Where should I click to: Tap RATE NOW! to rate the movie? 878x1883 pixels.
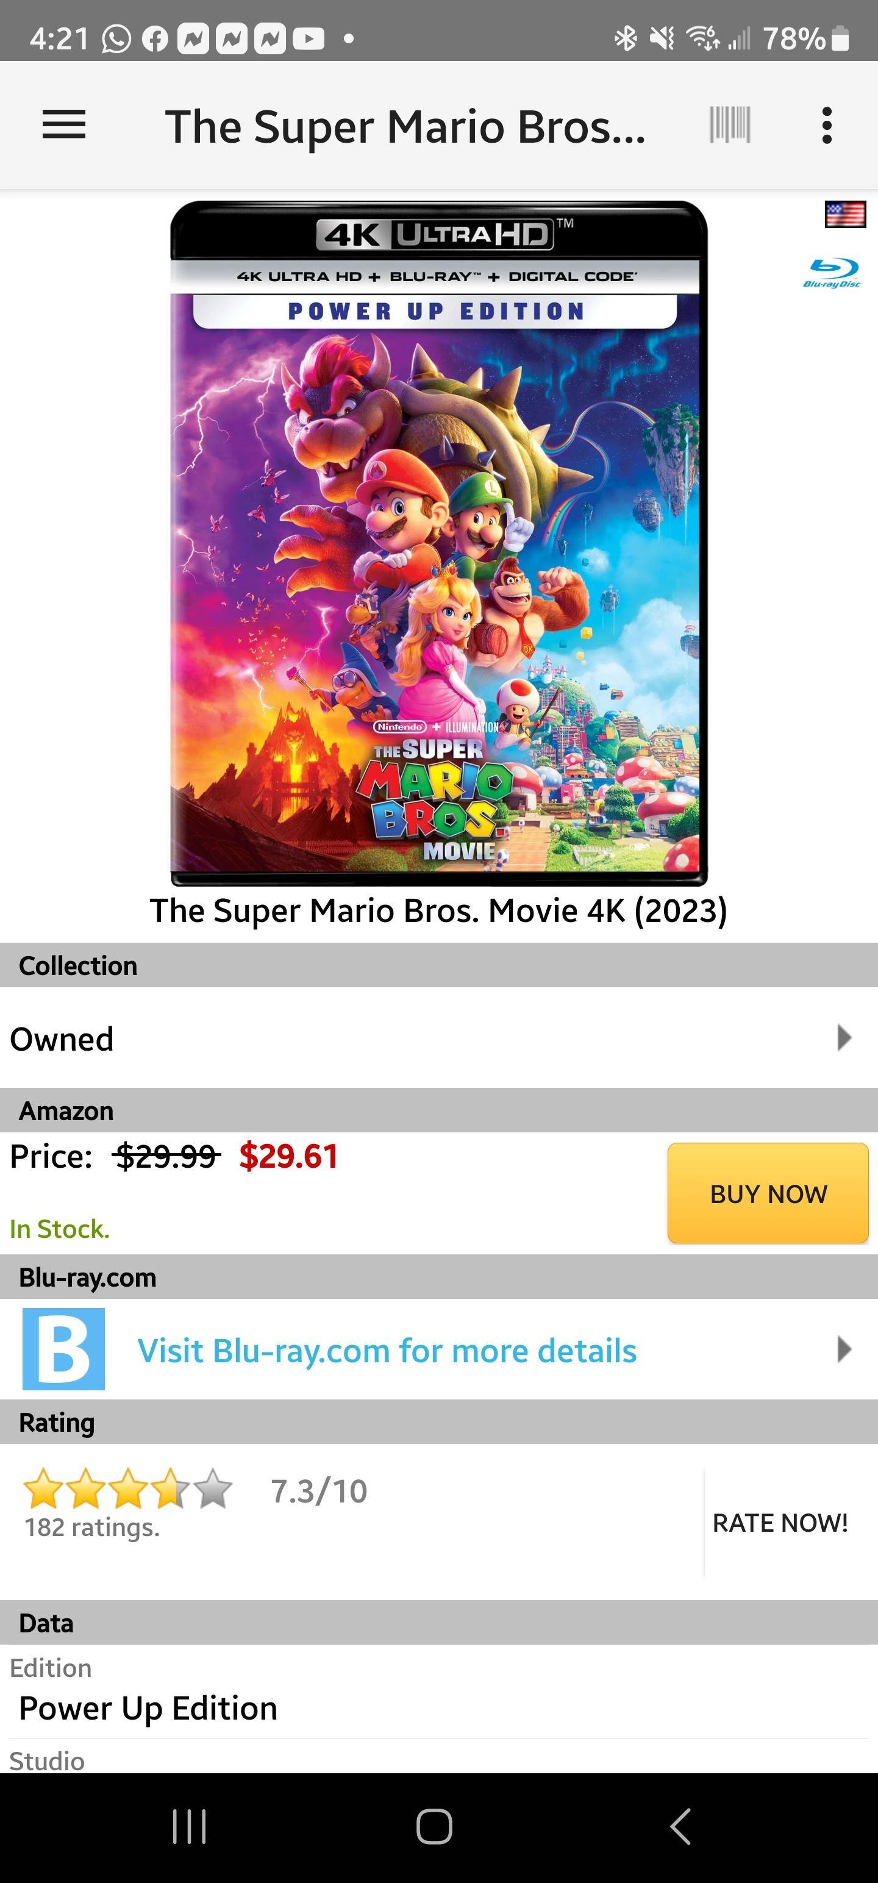click(x=780, y=1523)
